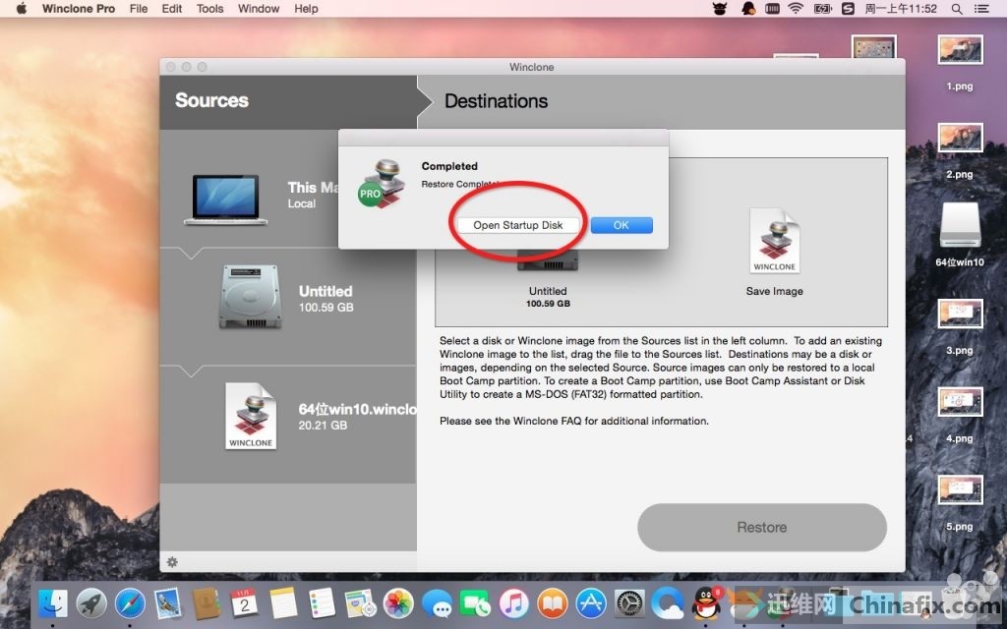The image size is (1007, 629).
Task: Select the 64位win10 drive on the desktop
Action: (x=960, y=236)
